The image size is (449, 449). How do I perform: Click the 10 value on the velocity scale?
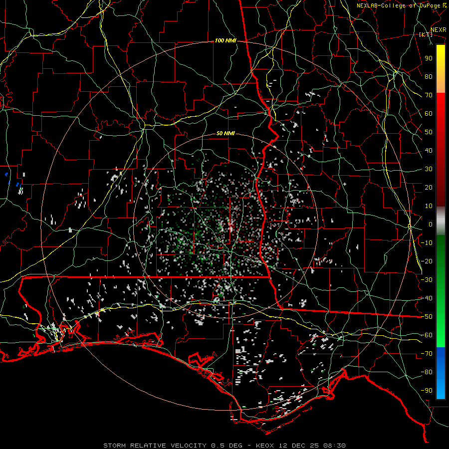click(x=429, y=206)
